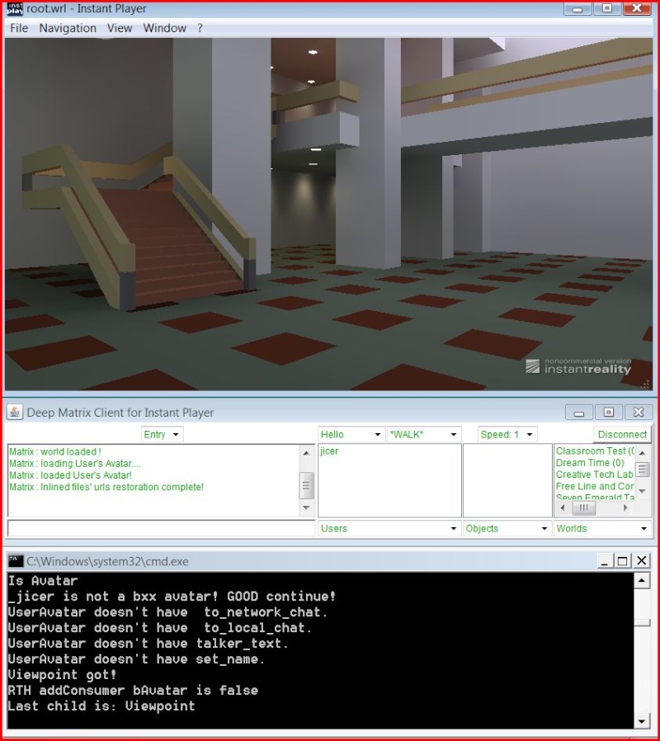Open the Entry viewpoint dropdown

point(162,434)
